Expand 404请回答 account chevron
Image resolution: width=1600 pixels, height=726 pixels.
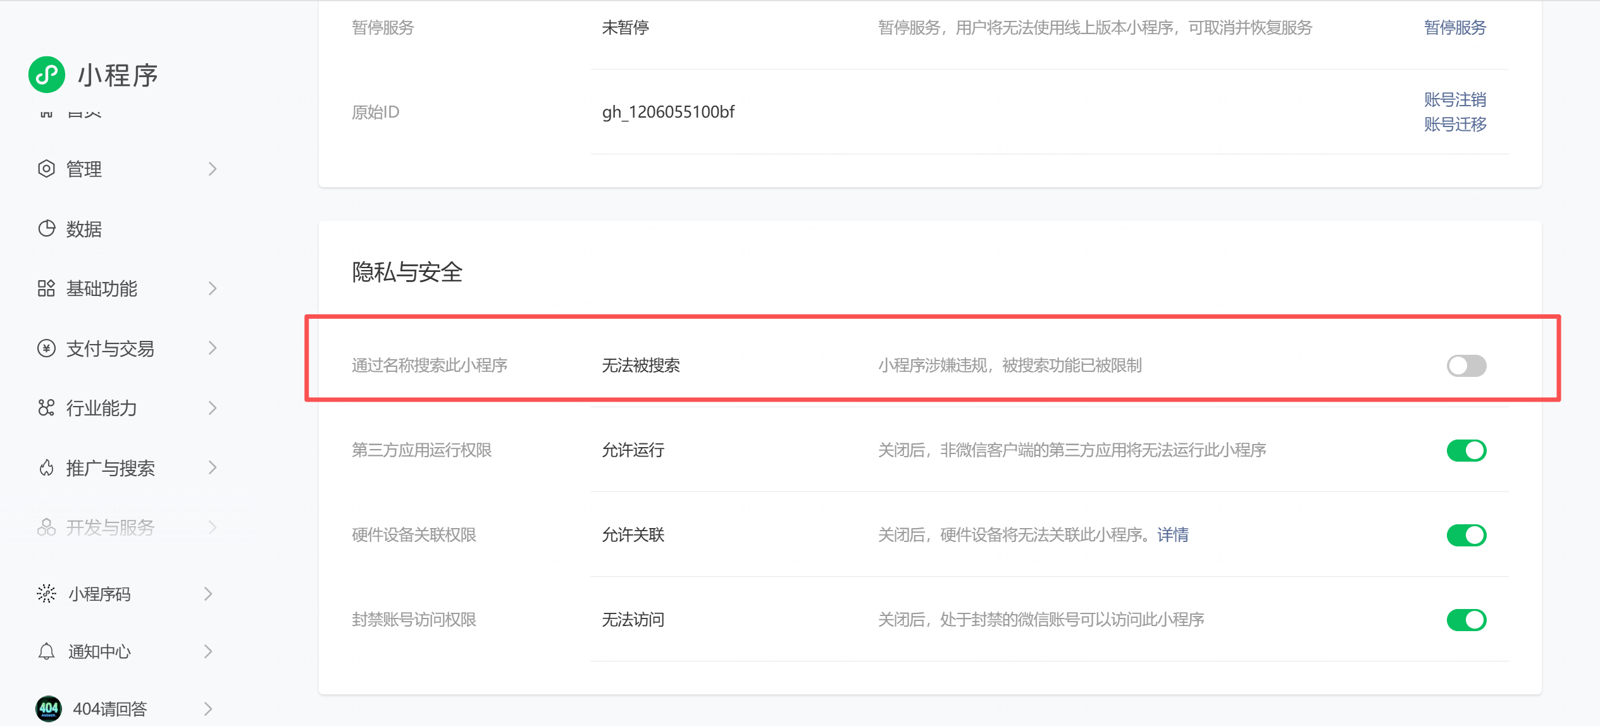[x=208, y=709]
